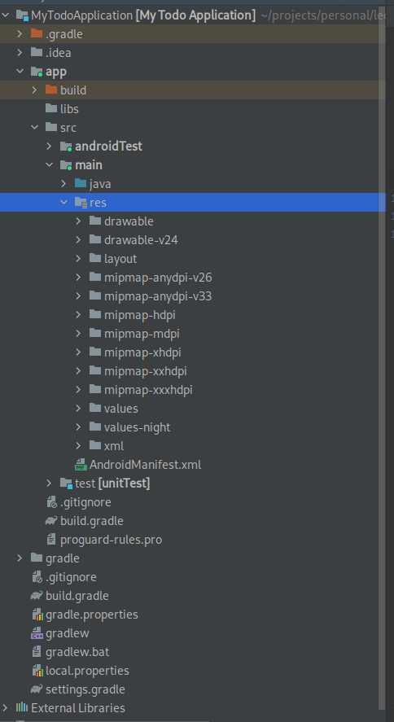Click the gradle.properties file icon
394x722 pixels.
[37, 615]
